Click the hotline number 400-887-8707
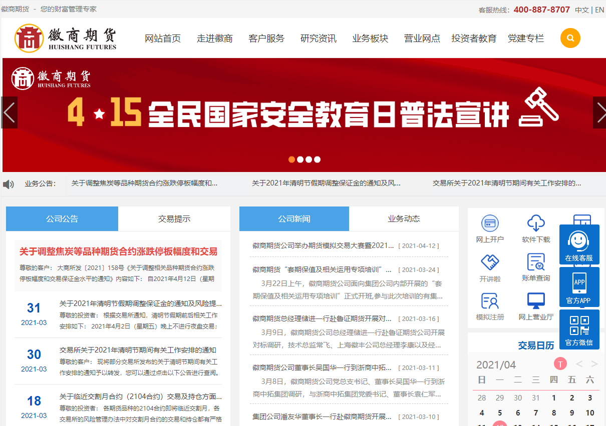 click(x=541, y=10)
